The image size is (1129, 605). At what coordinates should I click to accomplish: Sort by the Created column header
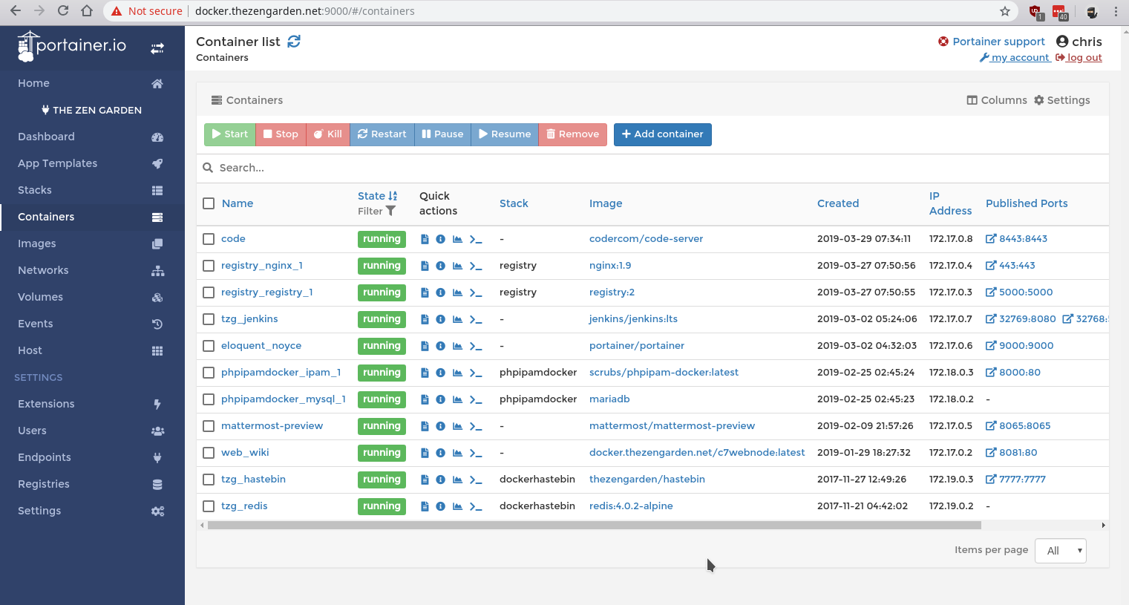click(838, 203)
